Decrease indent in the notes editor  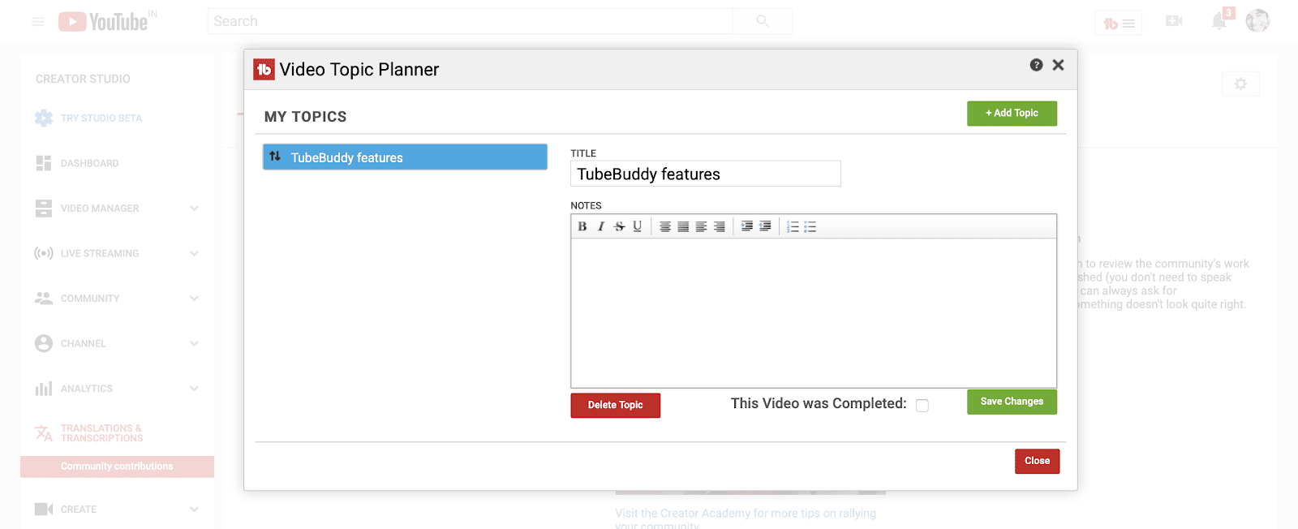[x=765, y=226]
